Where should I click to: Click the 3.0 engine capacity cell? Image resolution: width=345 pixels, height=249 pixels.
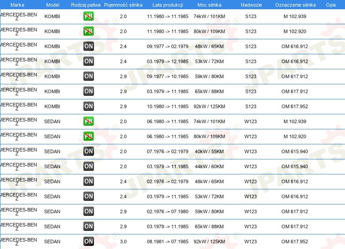123,241
